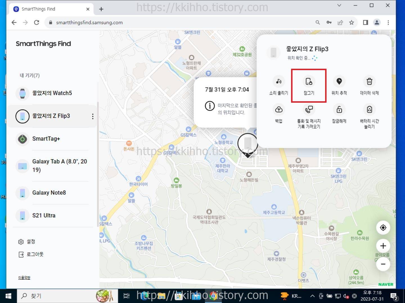This screenshot has height=303, width=405.
Task: Retrieve calls and messages (통화 및 메시지 기록 가져오기)
Action: tap(309, 116)
